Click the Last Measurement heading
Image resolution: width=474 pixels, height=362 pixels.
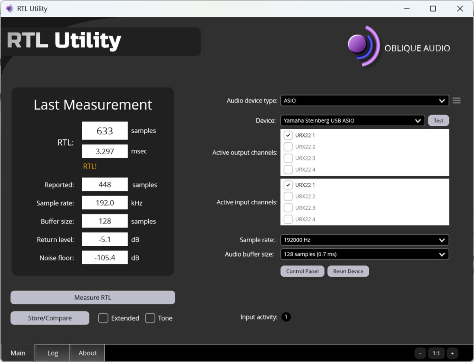93,105
